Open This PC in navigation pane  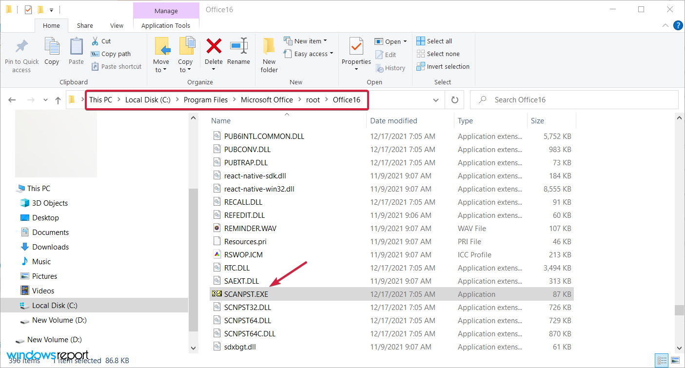tap(39, 189)
